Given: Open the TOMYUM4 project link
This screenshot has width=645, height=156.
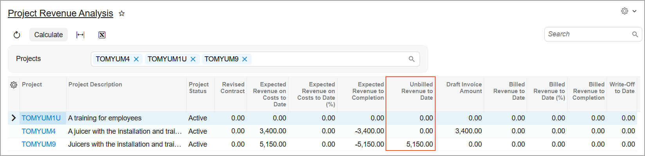Looking at the screenshot, I should pyautogui.click(x=39, y=131).
